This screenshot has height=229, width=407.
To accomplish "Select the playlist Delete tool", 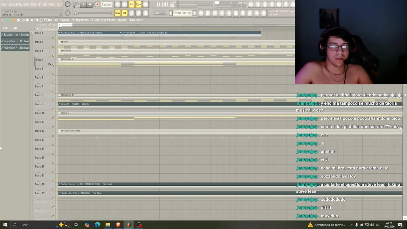I will [x=23, y=20].
